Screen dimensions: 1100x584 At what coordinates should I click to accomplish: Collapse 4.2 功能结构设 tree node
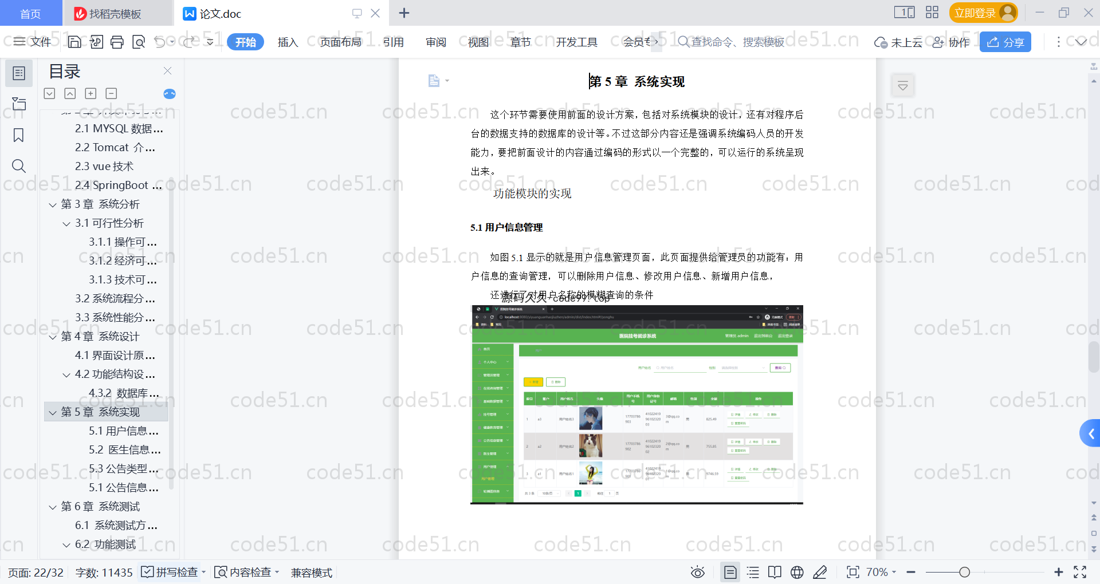coord(66,374)
